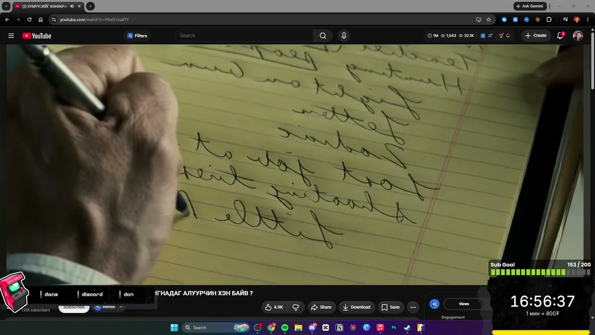
Task: Bookmark this page with the star
Action: coord(489,20)
